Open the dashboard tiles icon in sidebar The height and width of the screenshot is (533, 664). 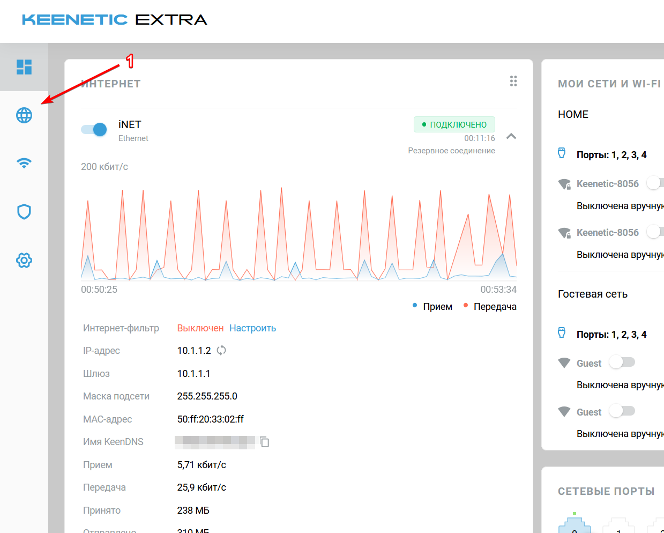point(24,67)
